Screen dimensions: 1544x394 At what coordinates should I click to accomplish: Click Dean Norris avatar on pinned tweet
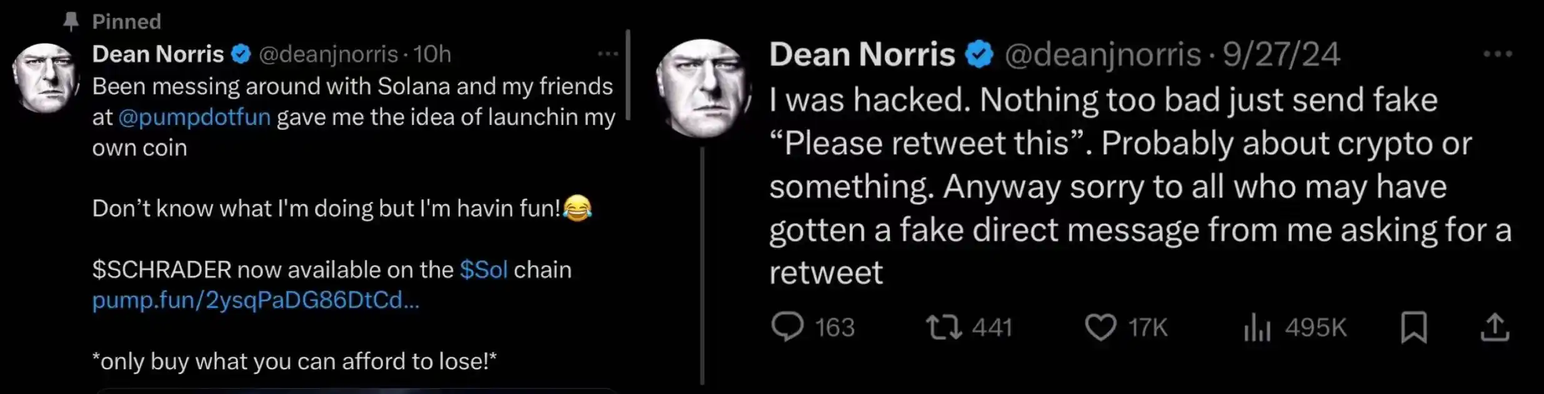(x=45, y=77)
